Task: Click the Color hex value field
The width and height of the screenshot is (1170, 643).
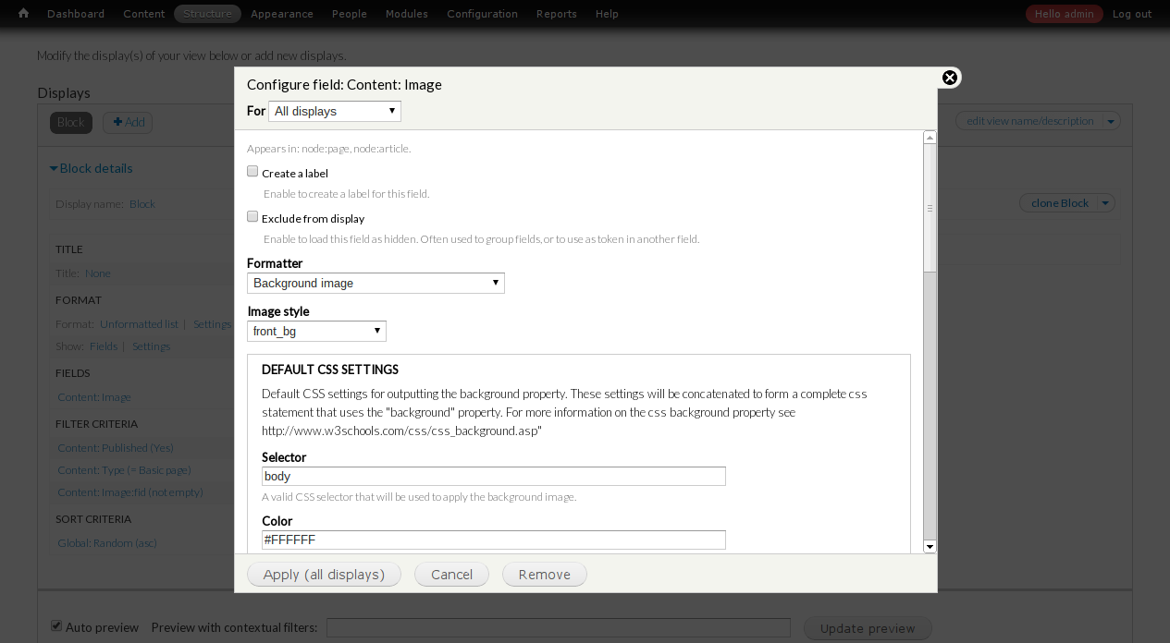Action: click(x=493, y=540)
